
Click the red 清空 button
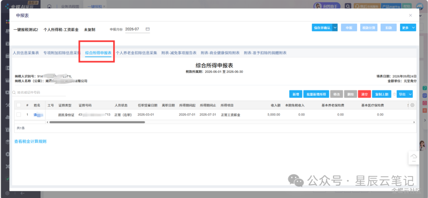click(365, 94)
